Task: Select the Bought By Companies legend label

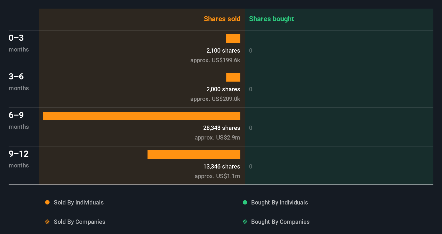Action: (280, 222)
